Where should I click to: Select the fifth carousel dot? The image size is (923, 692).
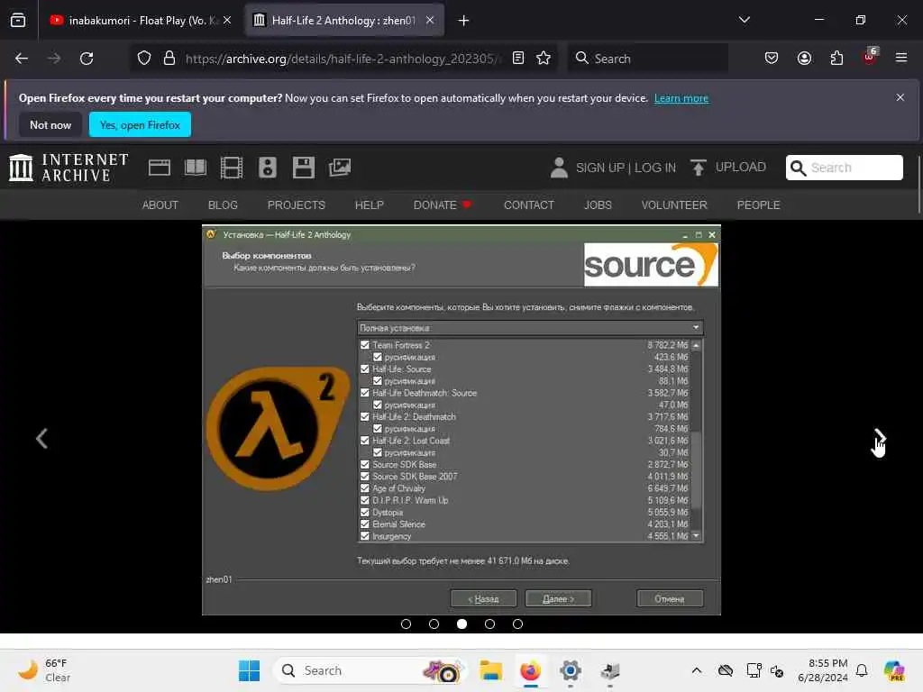pyautogui.click(x=517, y=624)
